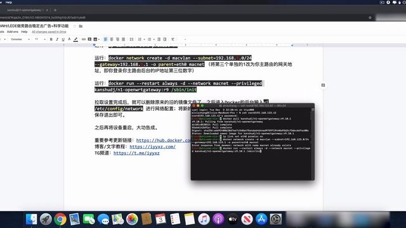The width and height of the screenshot is (406, 228).
Task: Open the Add-ons menu
Action: pos(13,32)
